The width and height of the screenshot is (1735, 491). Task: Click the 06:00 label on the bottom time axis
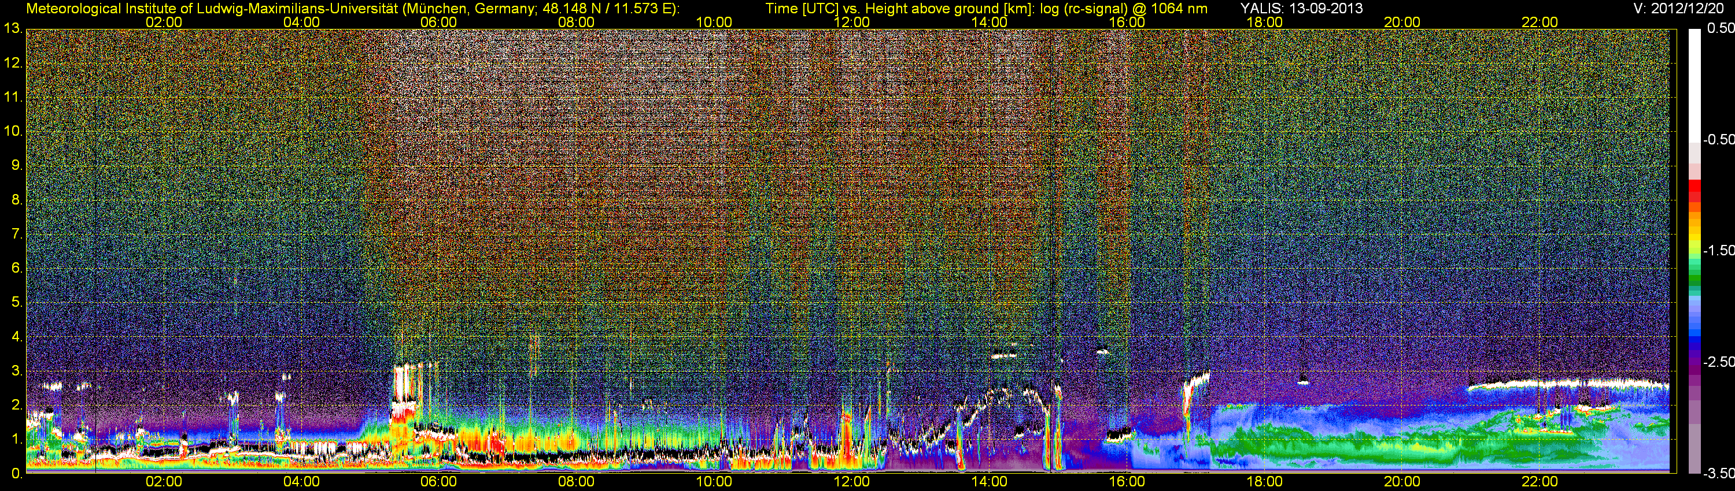[x=438, y=482]
